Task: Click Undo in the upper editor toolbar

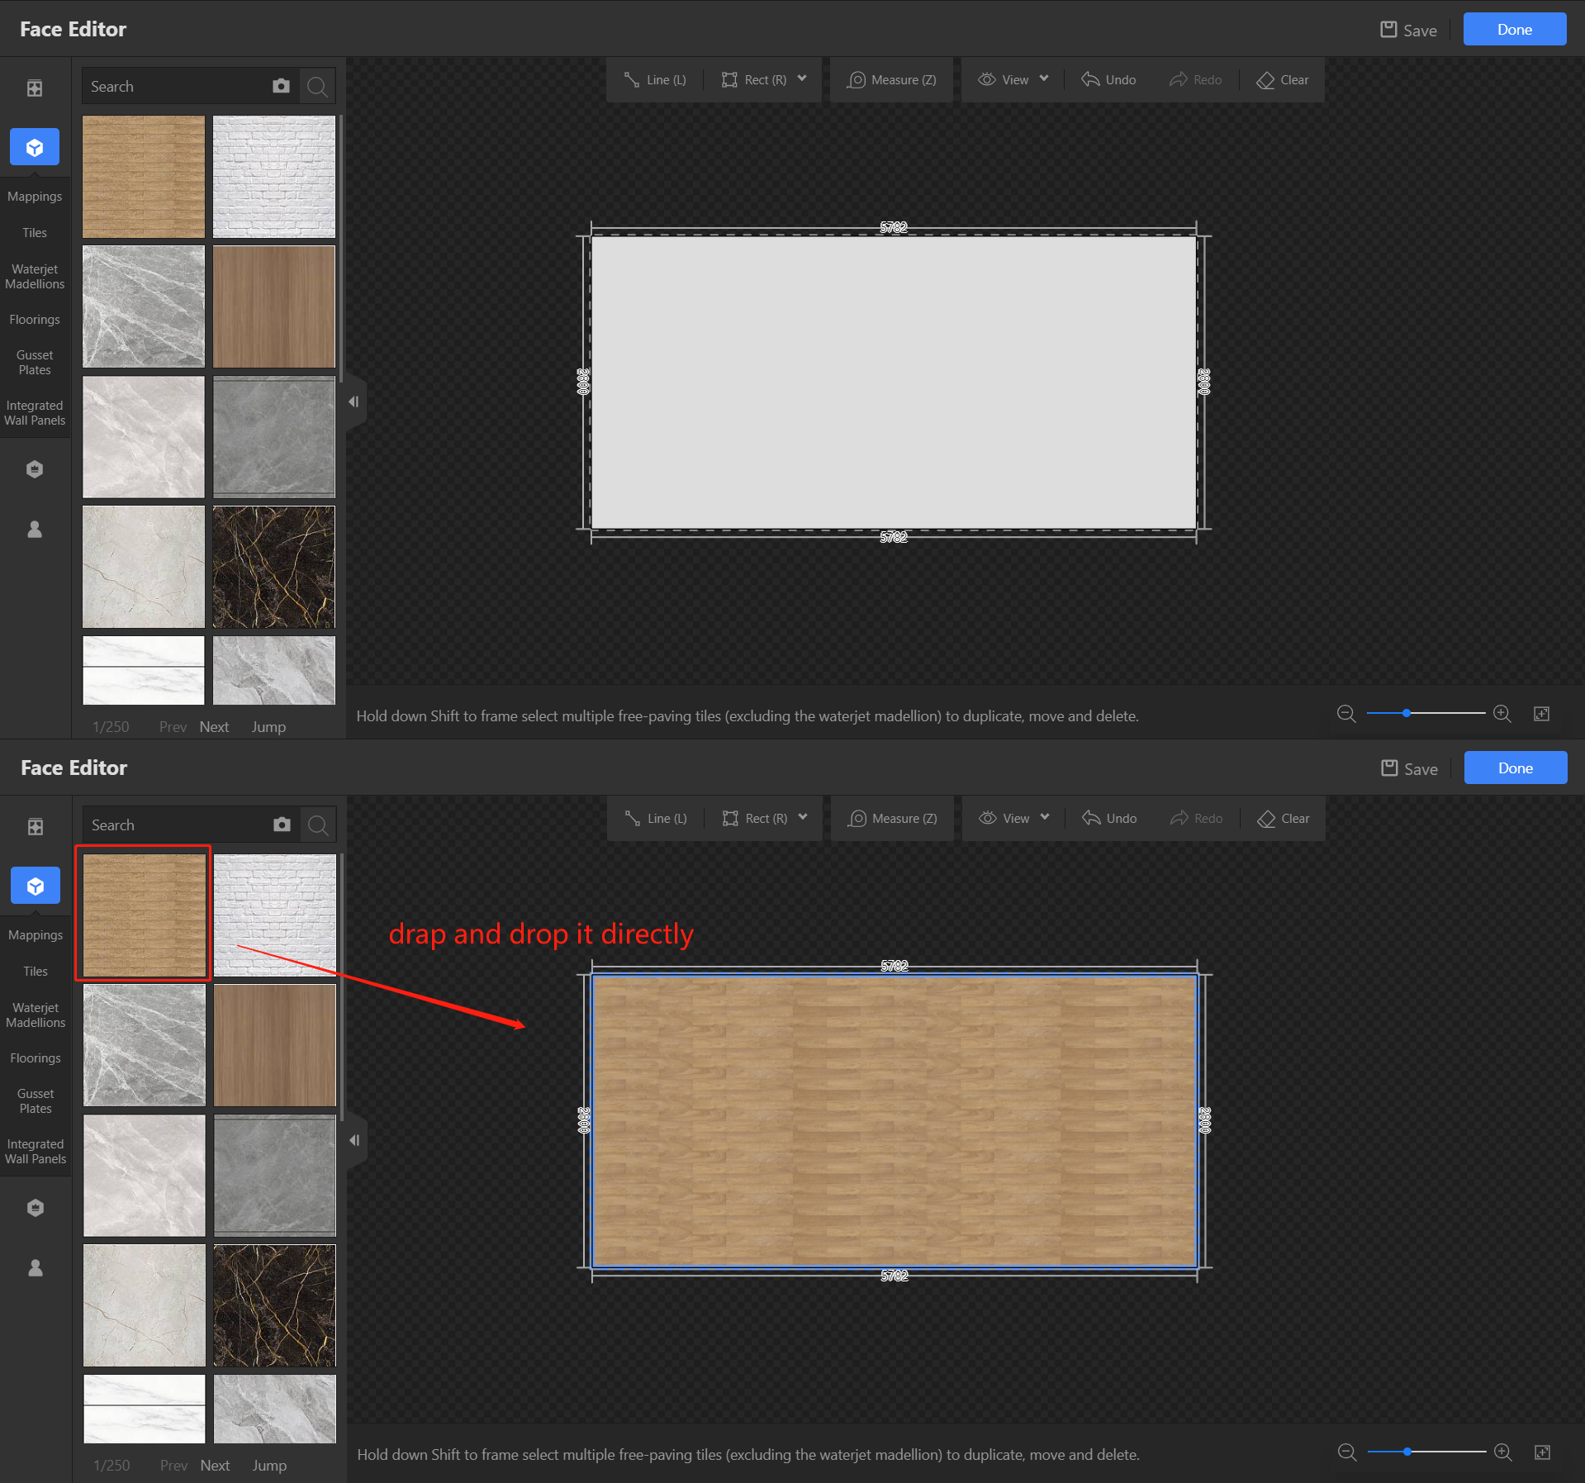Action: click(1109, 80)
